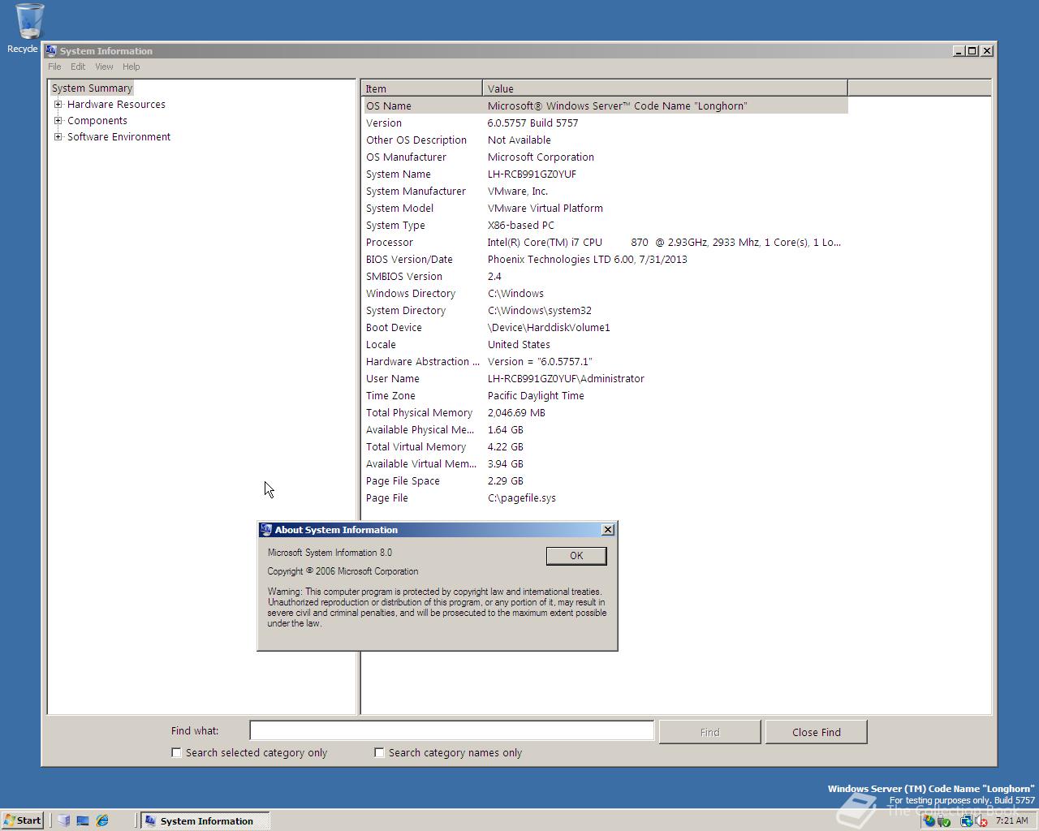Select the Version row

(x=605, y=123)
